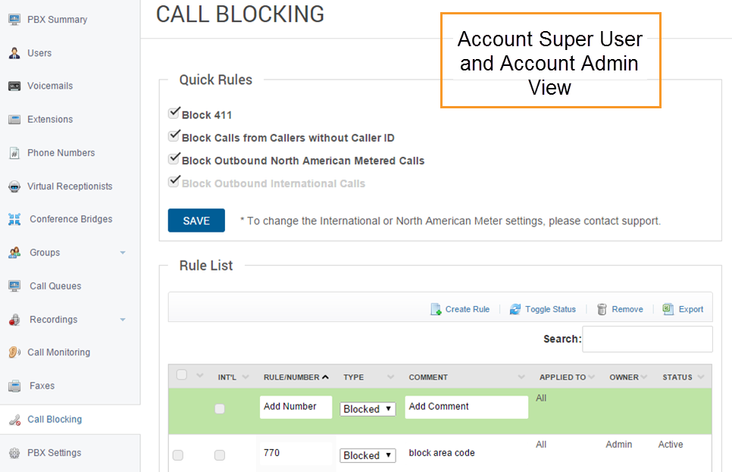Click the Create Rule icon
Viewport: 732px width, 472px height.
436,308
